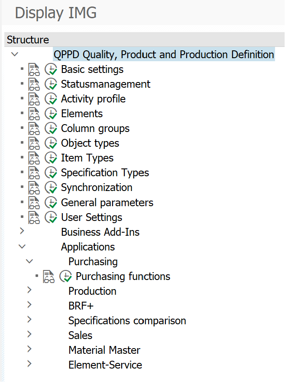Screen dimensions: 285x382
Task: Select the Synchronization tree entry
Action: [97, 188]
